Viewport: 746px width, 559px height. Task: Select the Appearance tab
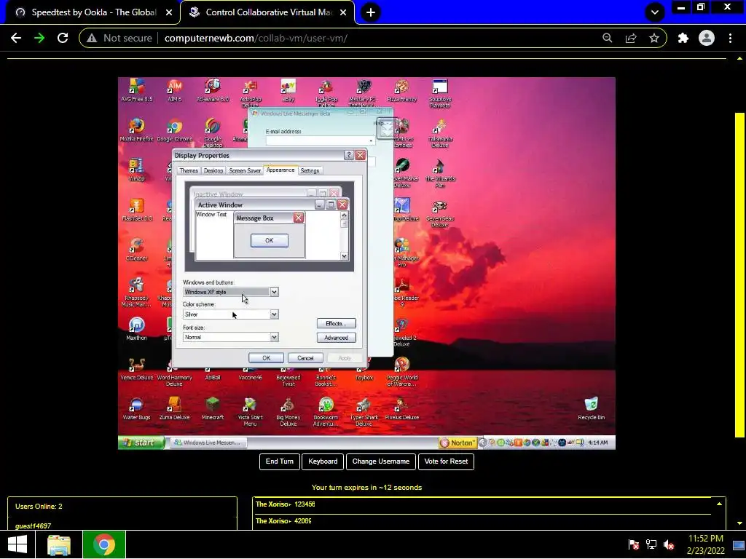(x=280, y=170)
